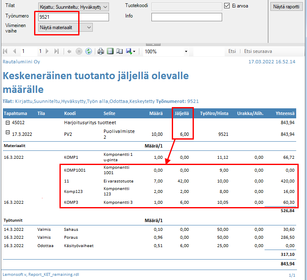
Task: Collapse the 45012 group row
Action: pos(7,123)
